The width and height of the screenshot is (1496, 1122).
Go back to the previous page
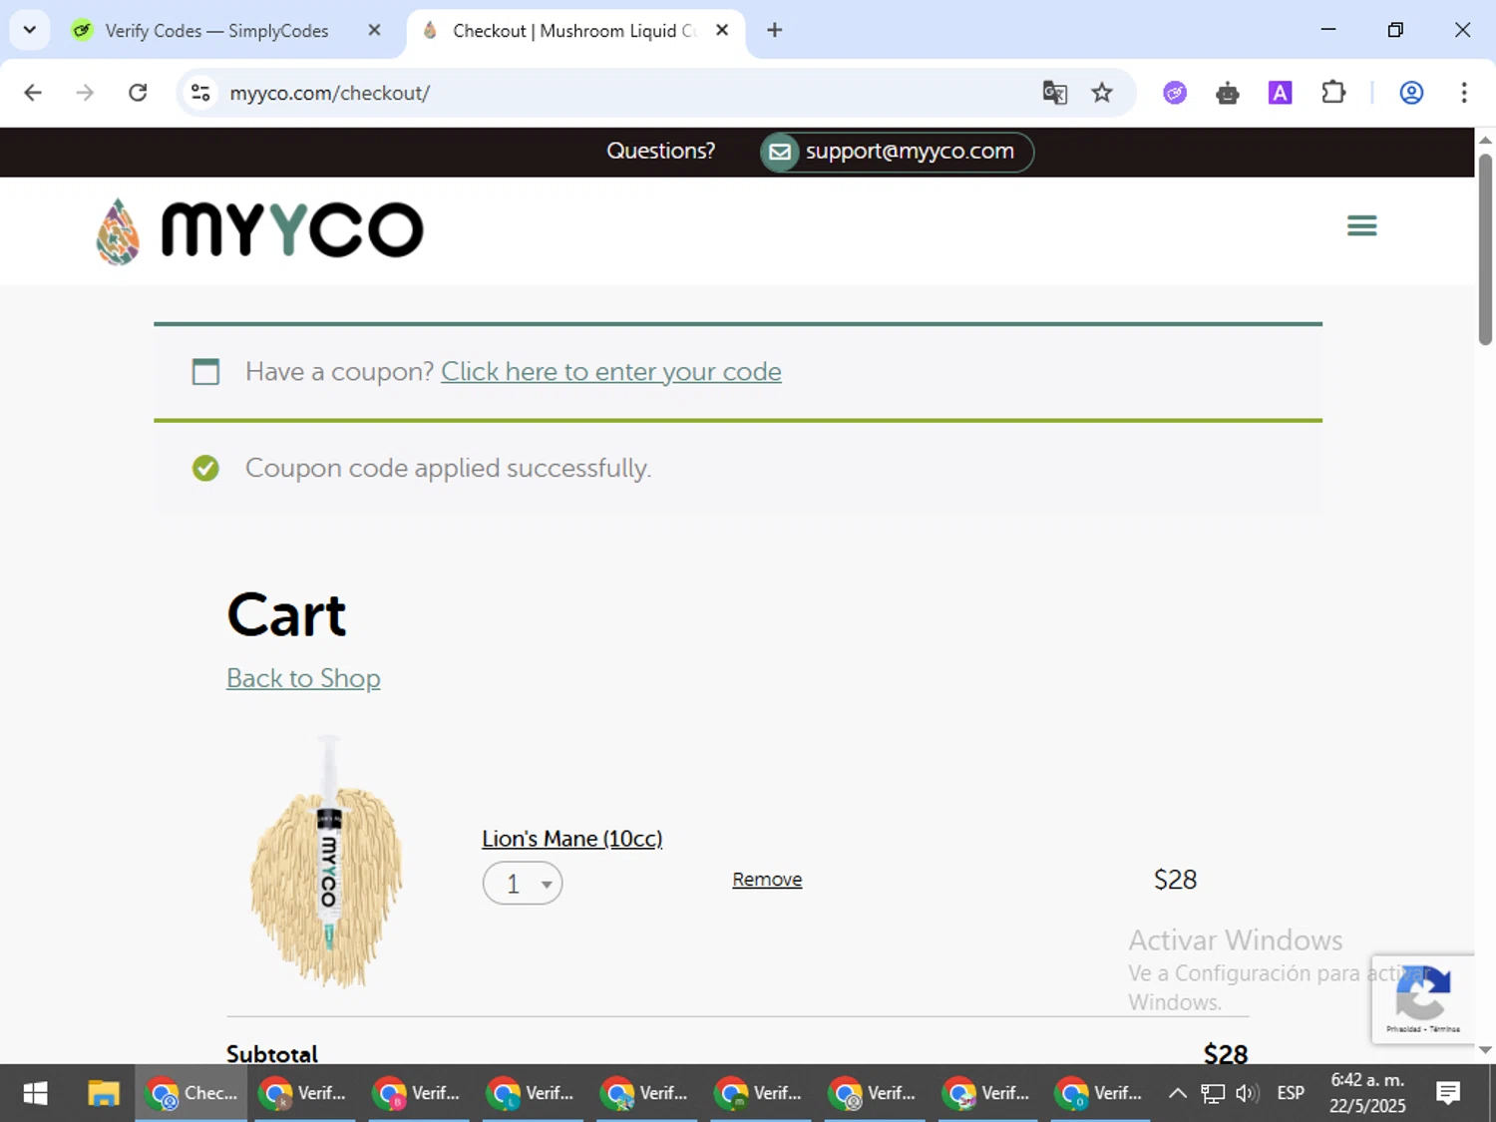tap(33, 93)
